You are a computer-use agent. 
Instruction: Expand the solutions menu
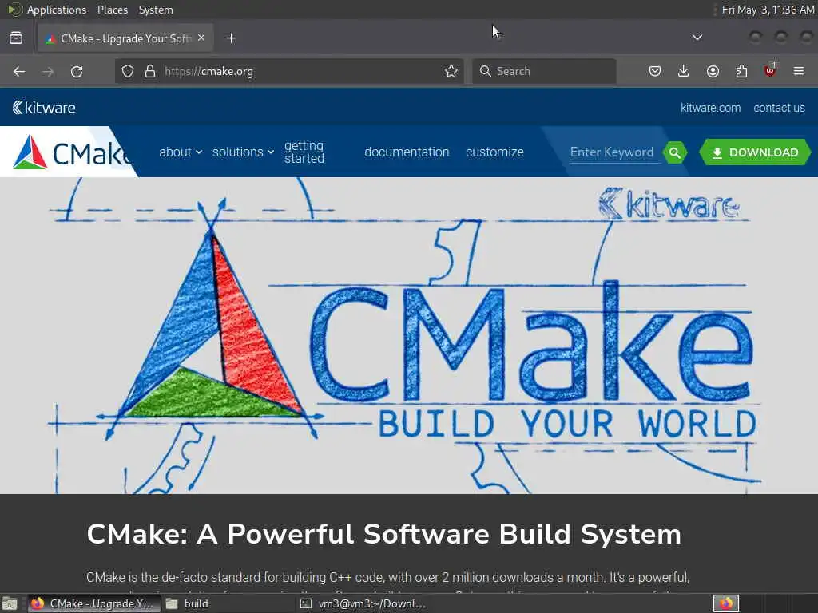(x=243, y=152)
